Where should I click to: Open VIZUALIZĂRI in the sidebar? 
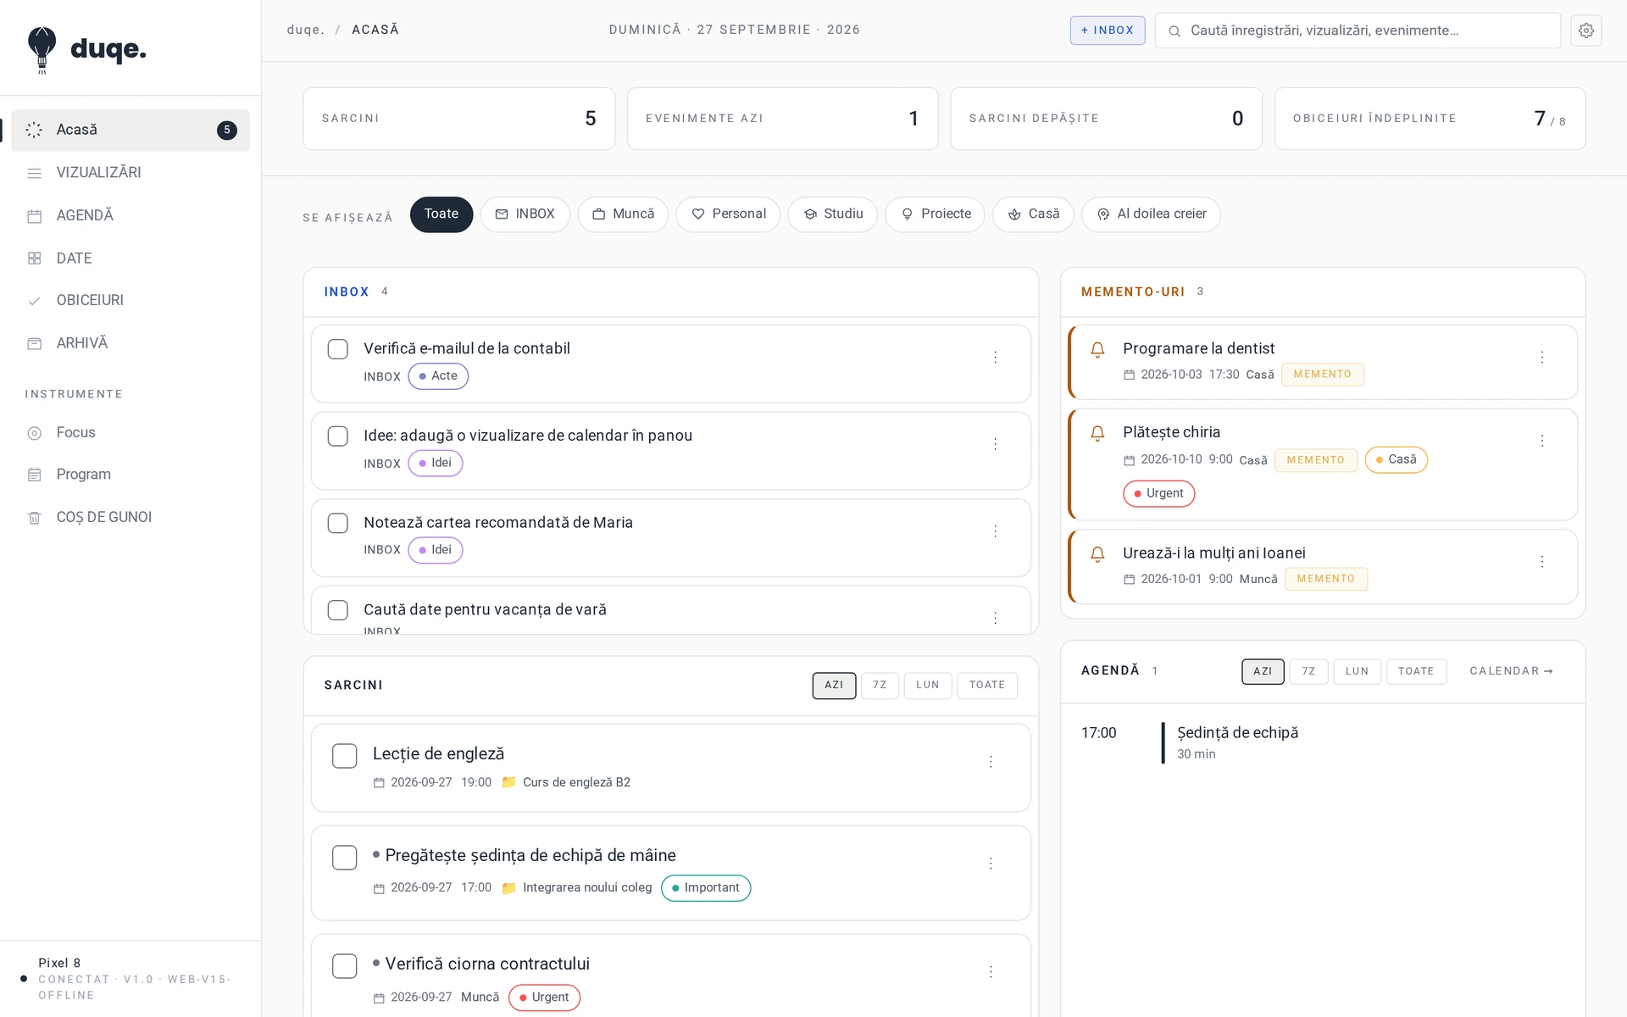click(x=130, y=172)
